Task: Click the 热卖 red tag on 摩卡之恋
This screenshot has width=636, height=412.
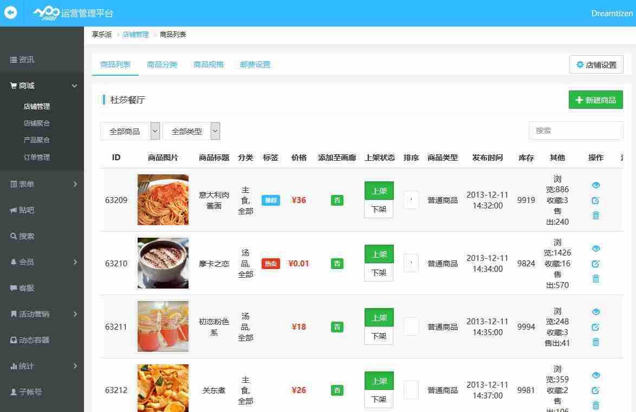Action: click(x=270, y=264)
